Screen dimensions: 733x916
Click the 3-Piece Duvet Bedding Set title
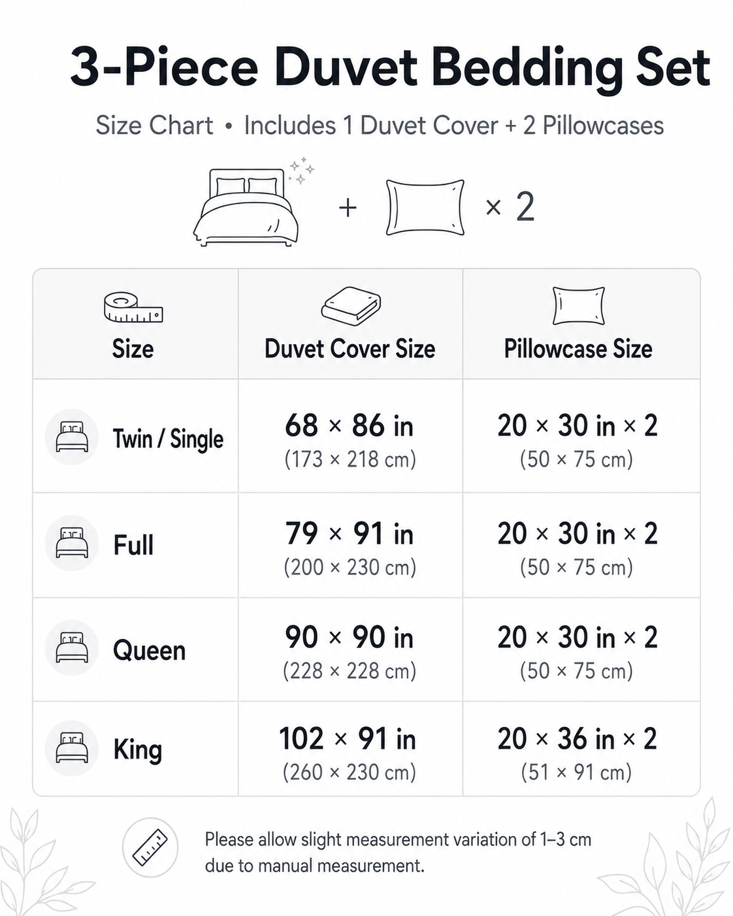(x=390, y=67)
